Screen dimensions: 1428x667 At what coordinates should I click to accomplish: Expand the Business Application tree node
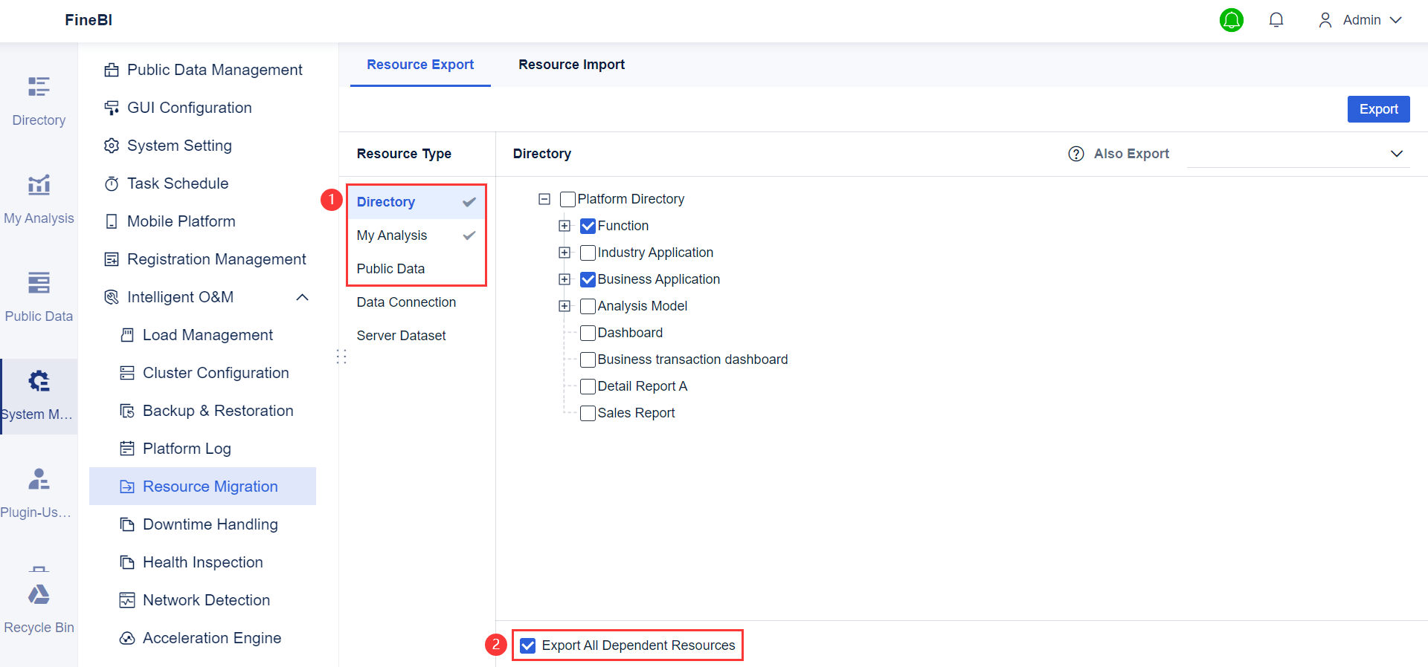pyautogui.click(x=565, y=279)
